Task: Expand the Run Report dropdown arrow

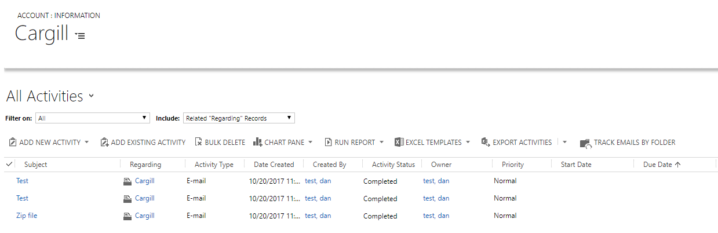Action: point(382,143)
